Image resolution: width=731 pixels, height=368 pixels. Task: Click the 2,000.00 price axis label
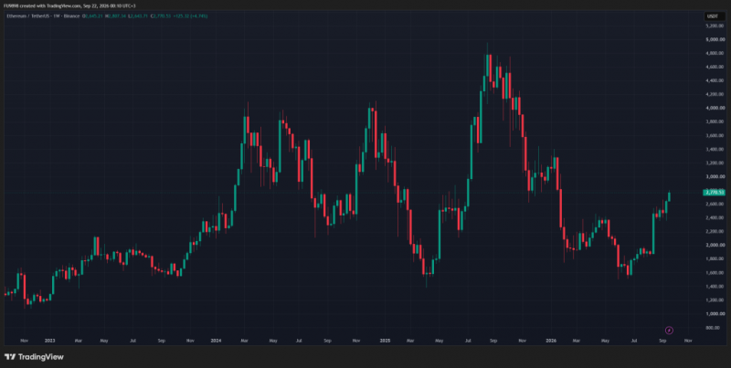click(x=715, y=245)
